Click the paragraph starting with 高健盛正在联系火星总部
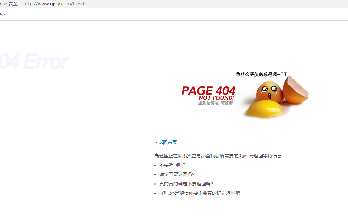Screen dimensions: 348x217 click(219, 156)
